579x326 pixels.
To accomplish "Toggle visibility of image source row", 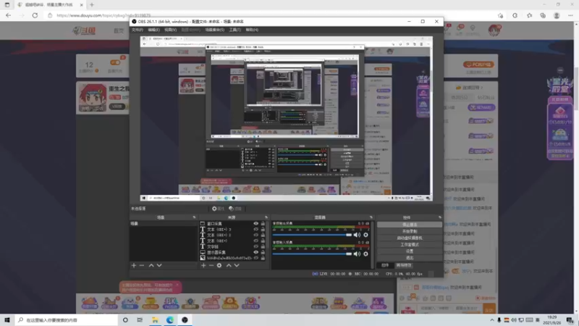I will (255, 258).
